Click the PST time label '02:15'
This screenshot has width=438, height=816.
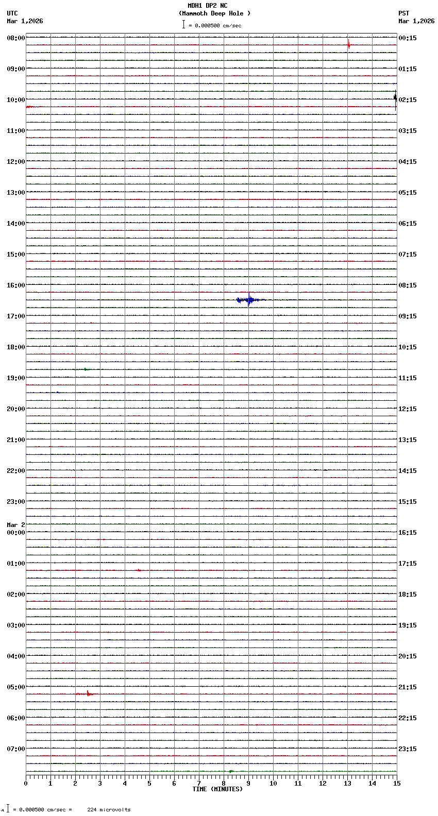point(408,100)
